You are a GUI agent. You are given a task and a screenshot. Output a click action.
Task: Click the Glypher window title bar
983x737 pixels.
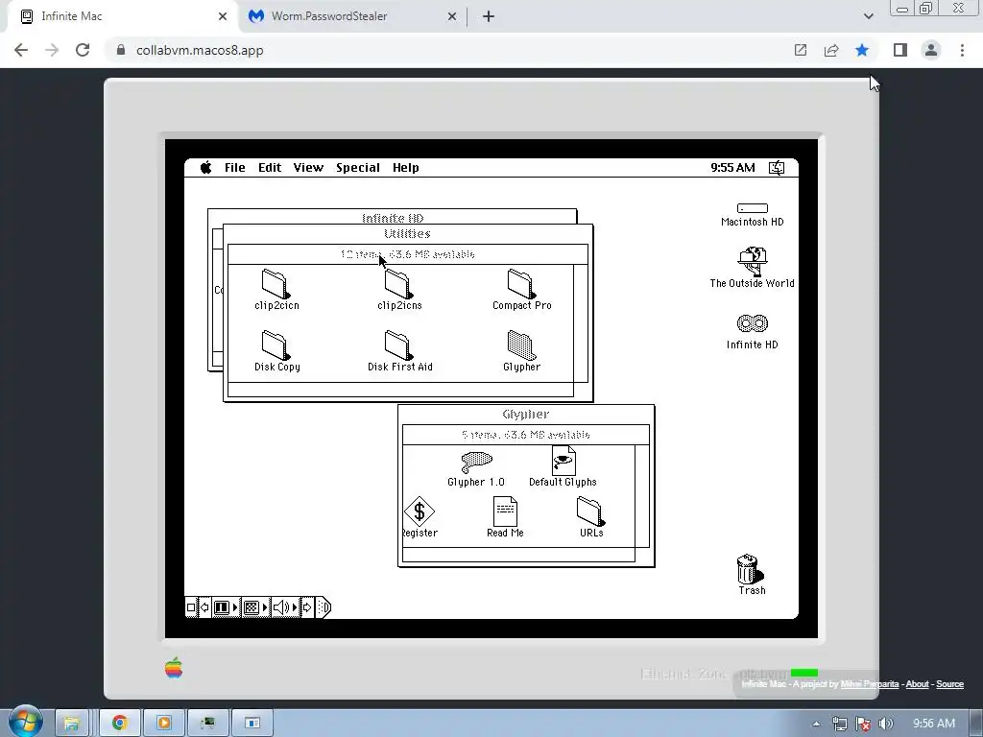tap(526, 415)
